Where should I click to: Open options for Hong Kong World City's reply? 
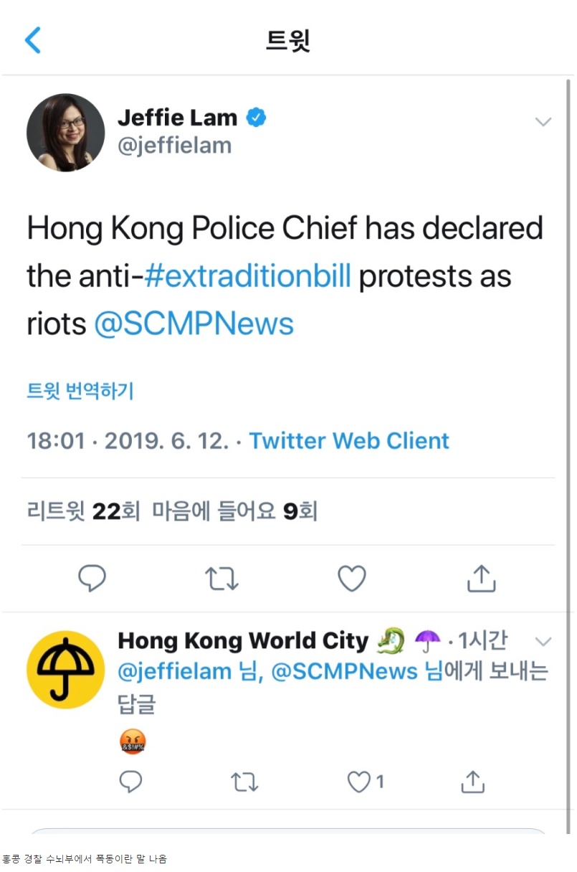tap(543, 640)
